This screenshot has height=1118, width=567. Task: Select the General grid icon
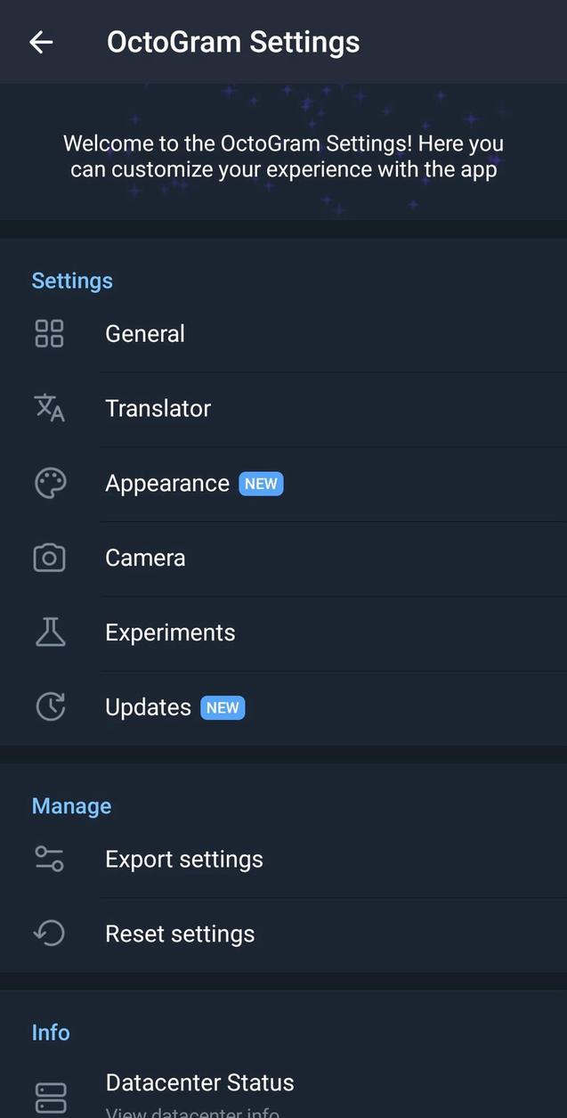[51, 333]
